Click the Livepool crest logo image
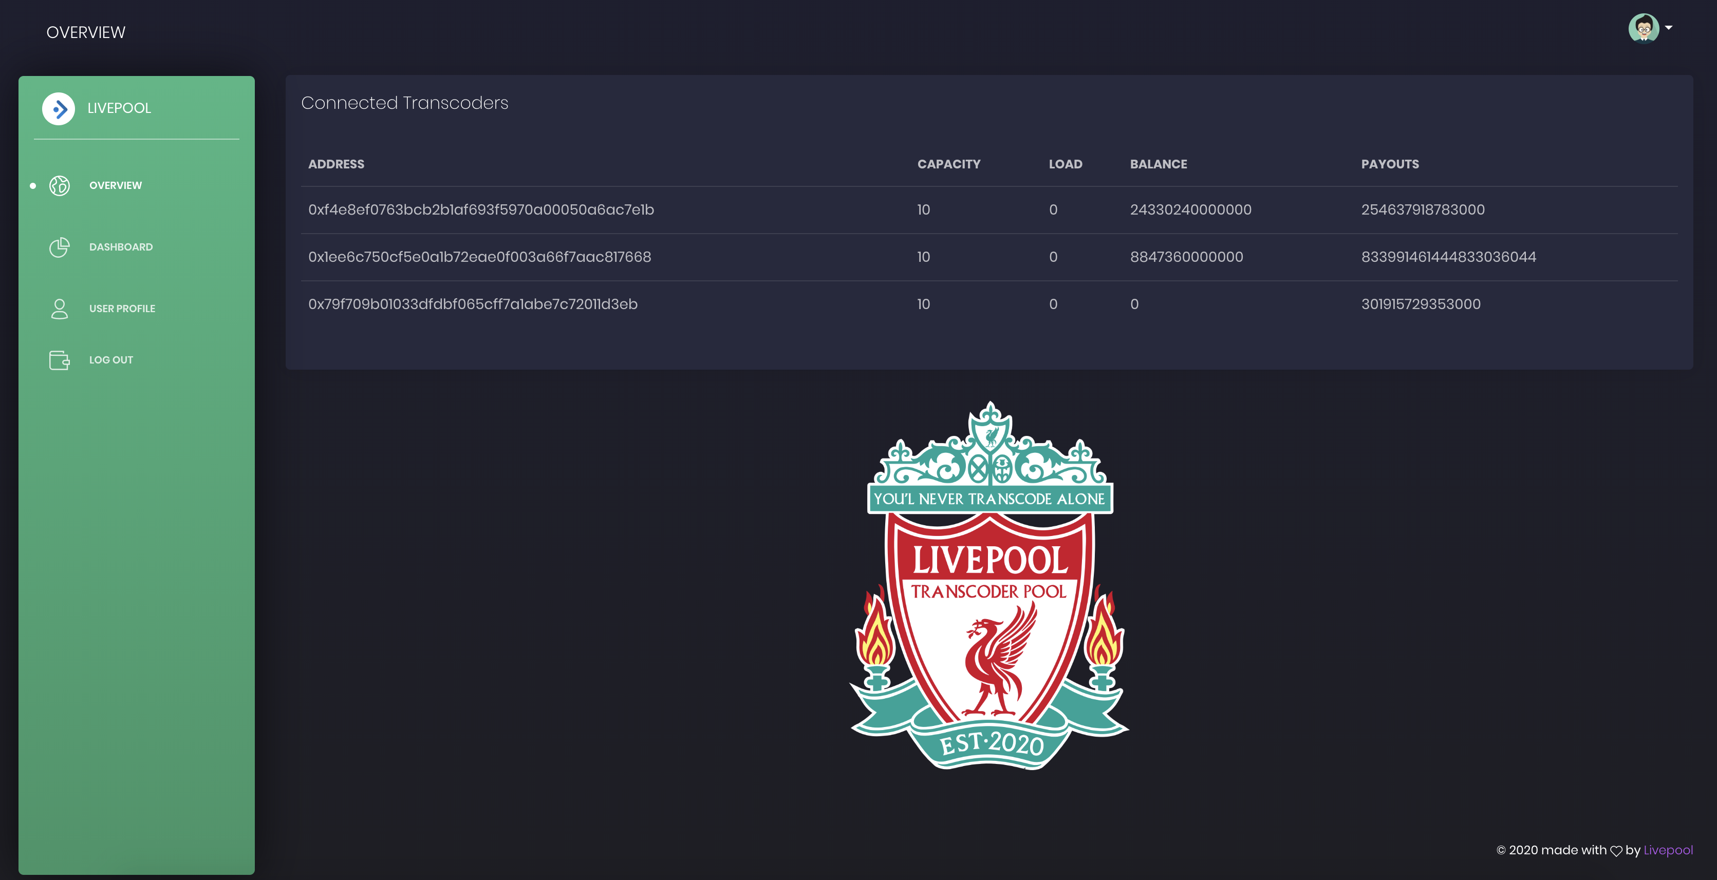 tap(989, 586)
